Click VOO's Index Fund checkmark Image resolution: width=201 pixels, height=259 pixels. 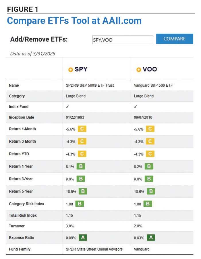pos(135,107)
